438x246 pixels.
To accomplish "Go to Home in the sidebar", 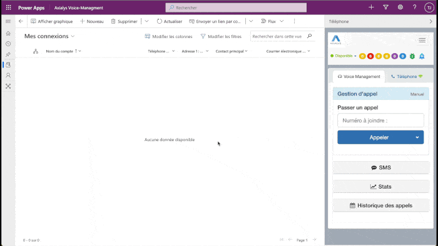I will [x=8, y=34].
